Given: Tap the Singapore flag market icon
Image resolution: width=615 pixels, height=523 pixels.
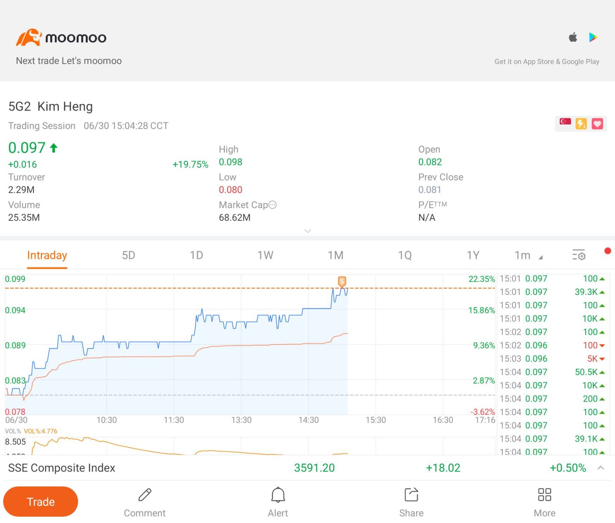Looking at the screenshot, I should 565,122.
